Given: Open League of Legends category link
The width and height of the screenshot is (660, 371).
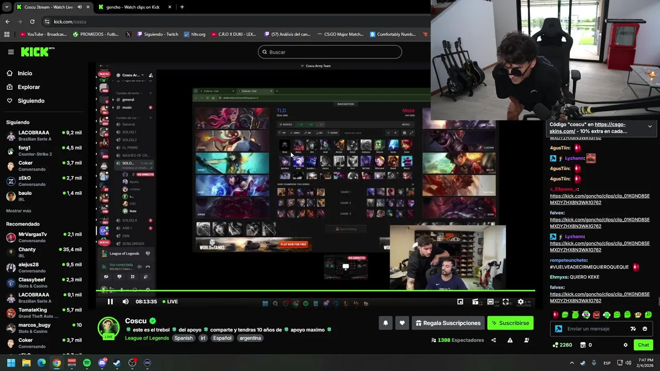Looking at the screenshot, I should click(146, 338).
